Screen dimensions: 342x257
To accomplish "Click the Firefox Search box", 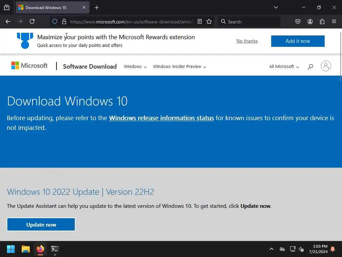I will [249, 22].
